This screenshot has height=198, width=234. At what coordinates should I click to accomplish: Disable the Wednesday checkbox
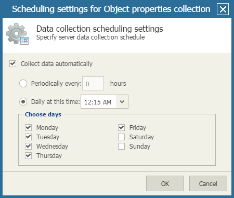(x=28, y=146)
